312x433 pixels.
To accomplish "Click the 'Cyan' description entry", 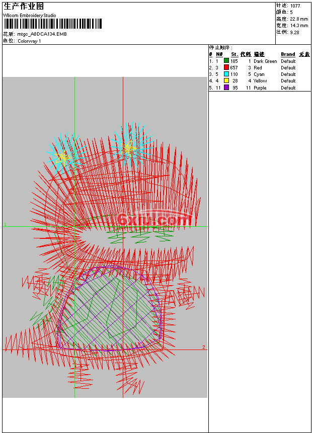I will 259,74.
